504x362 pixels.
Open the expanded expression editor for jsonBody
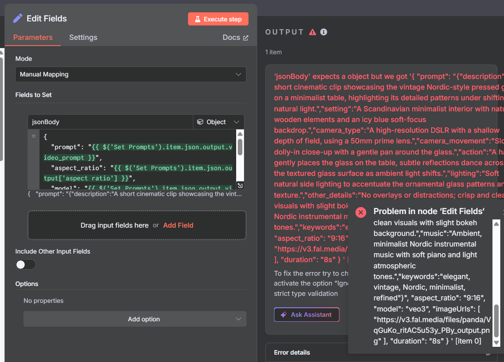click(240, 185)
